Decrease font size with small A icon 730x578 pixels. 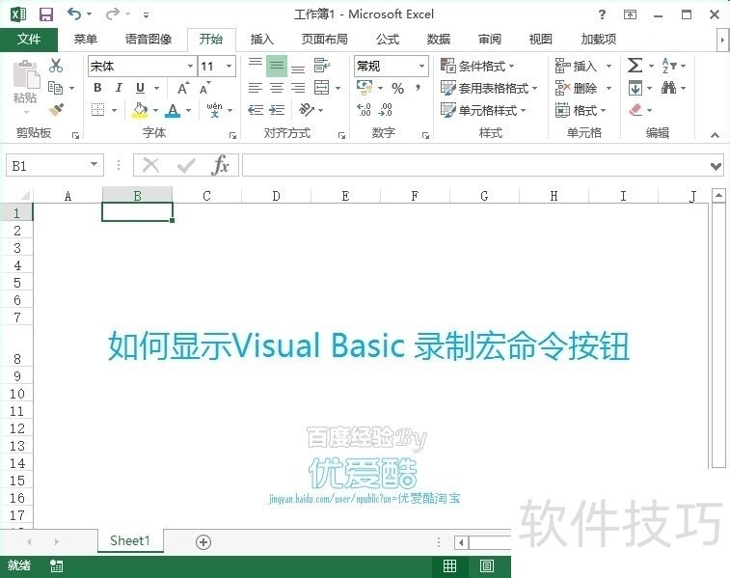click(204, 88)
